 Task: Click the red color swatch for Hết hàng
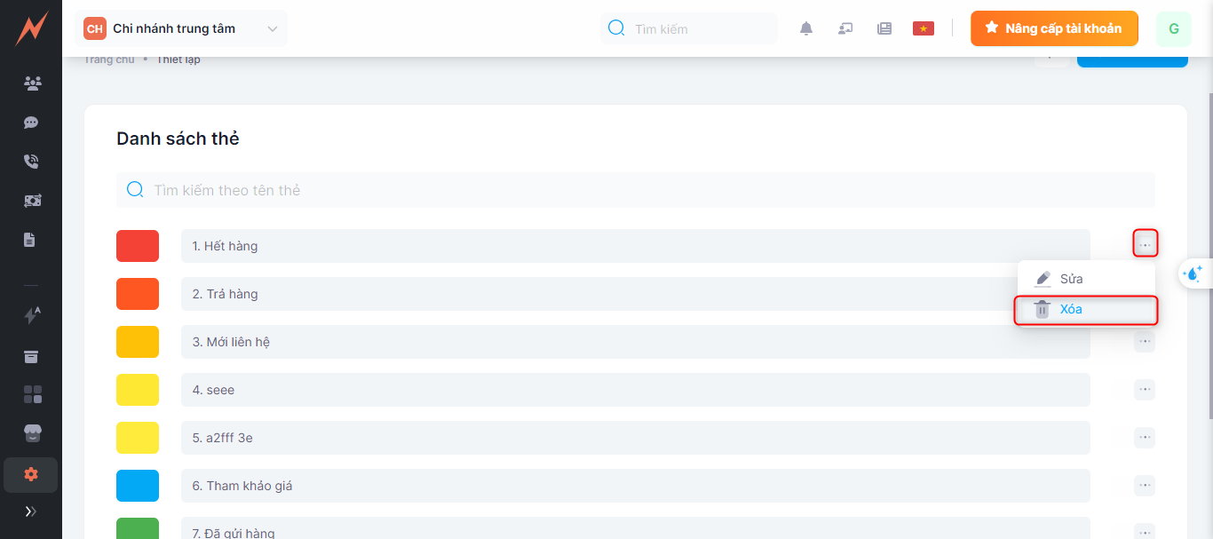[x=138, y=246]
